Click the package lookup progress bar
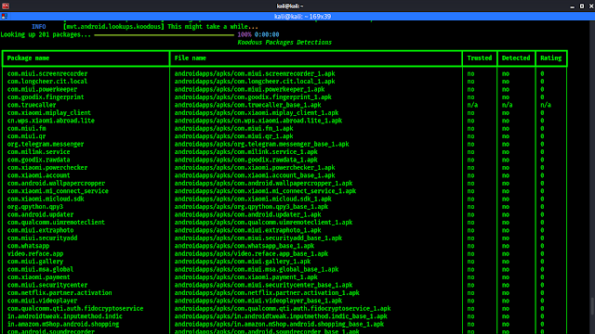Image resolution: width=595 pixels, height=334 pixels. [x=164, y=35]
